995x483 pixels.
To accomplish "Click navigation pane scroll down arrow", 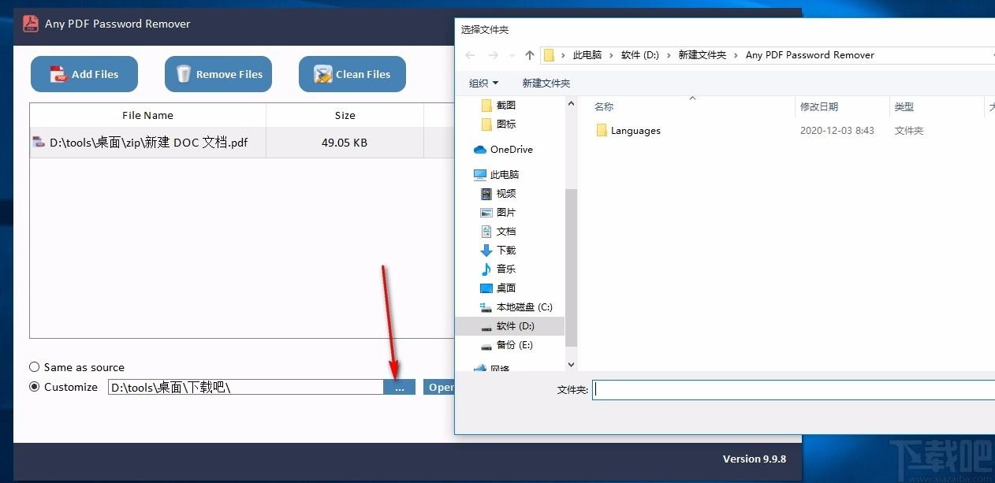I will [x=572, y=364].
